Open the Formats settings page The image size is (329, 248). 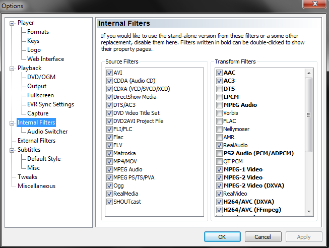tap(38, 32)
